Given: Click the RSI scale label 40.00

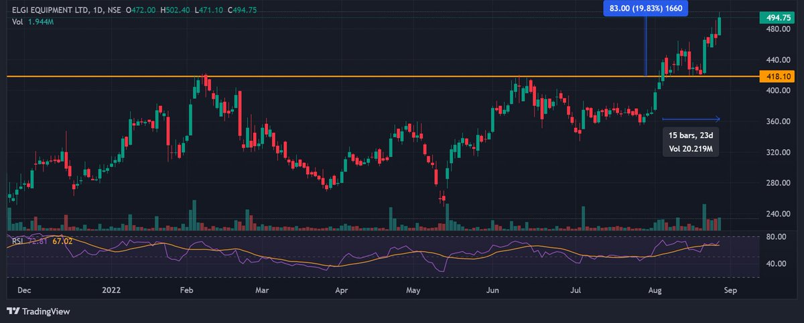Looking at the screenshot, I should (x=776, y=263).
